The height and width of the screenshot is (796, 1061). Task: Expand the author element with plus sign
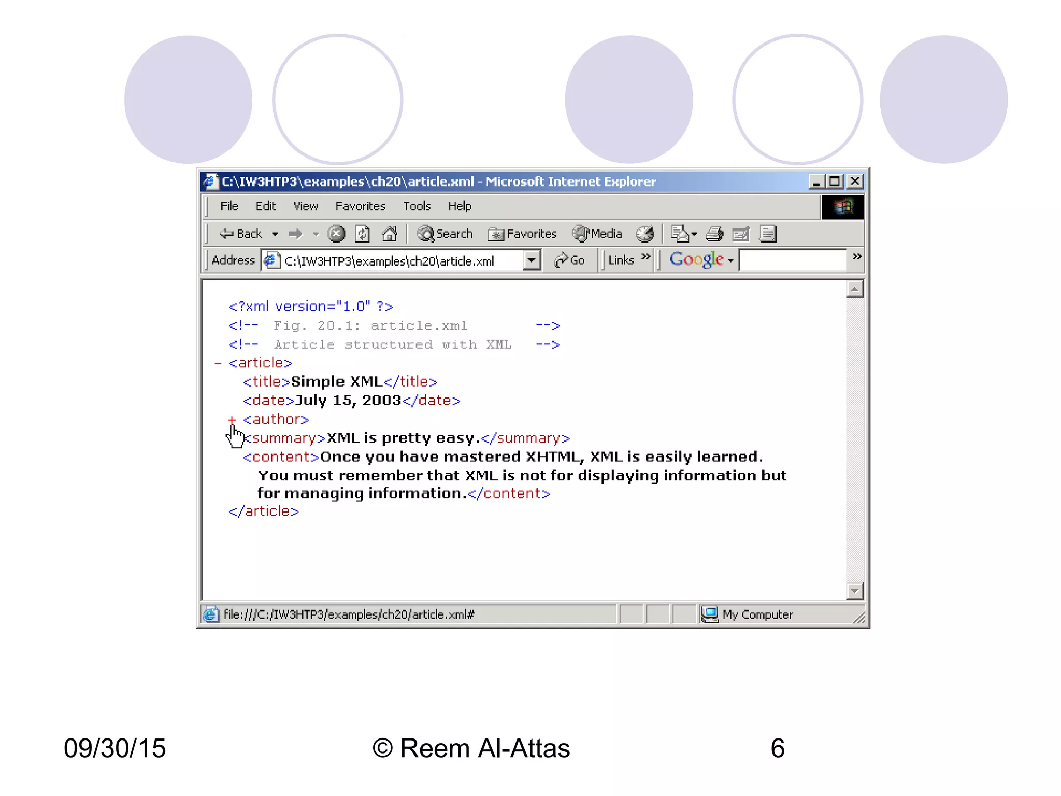point(232,419)
